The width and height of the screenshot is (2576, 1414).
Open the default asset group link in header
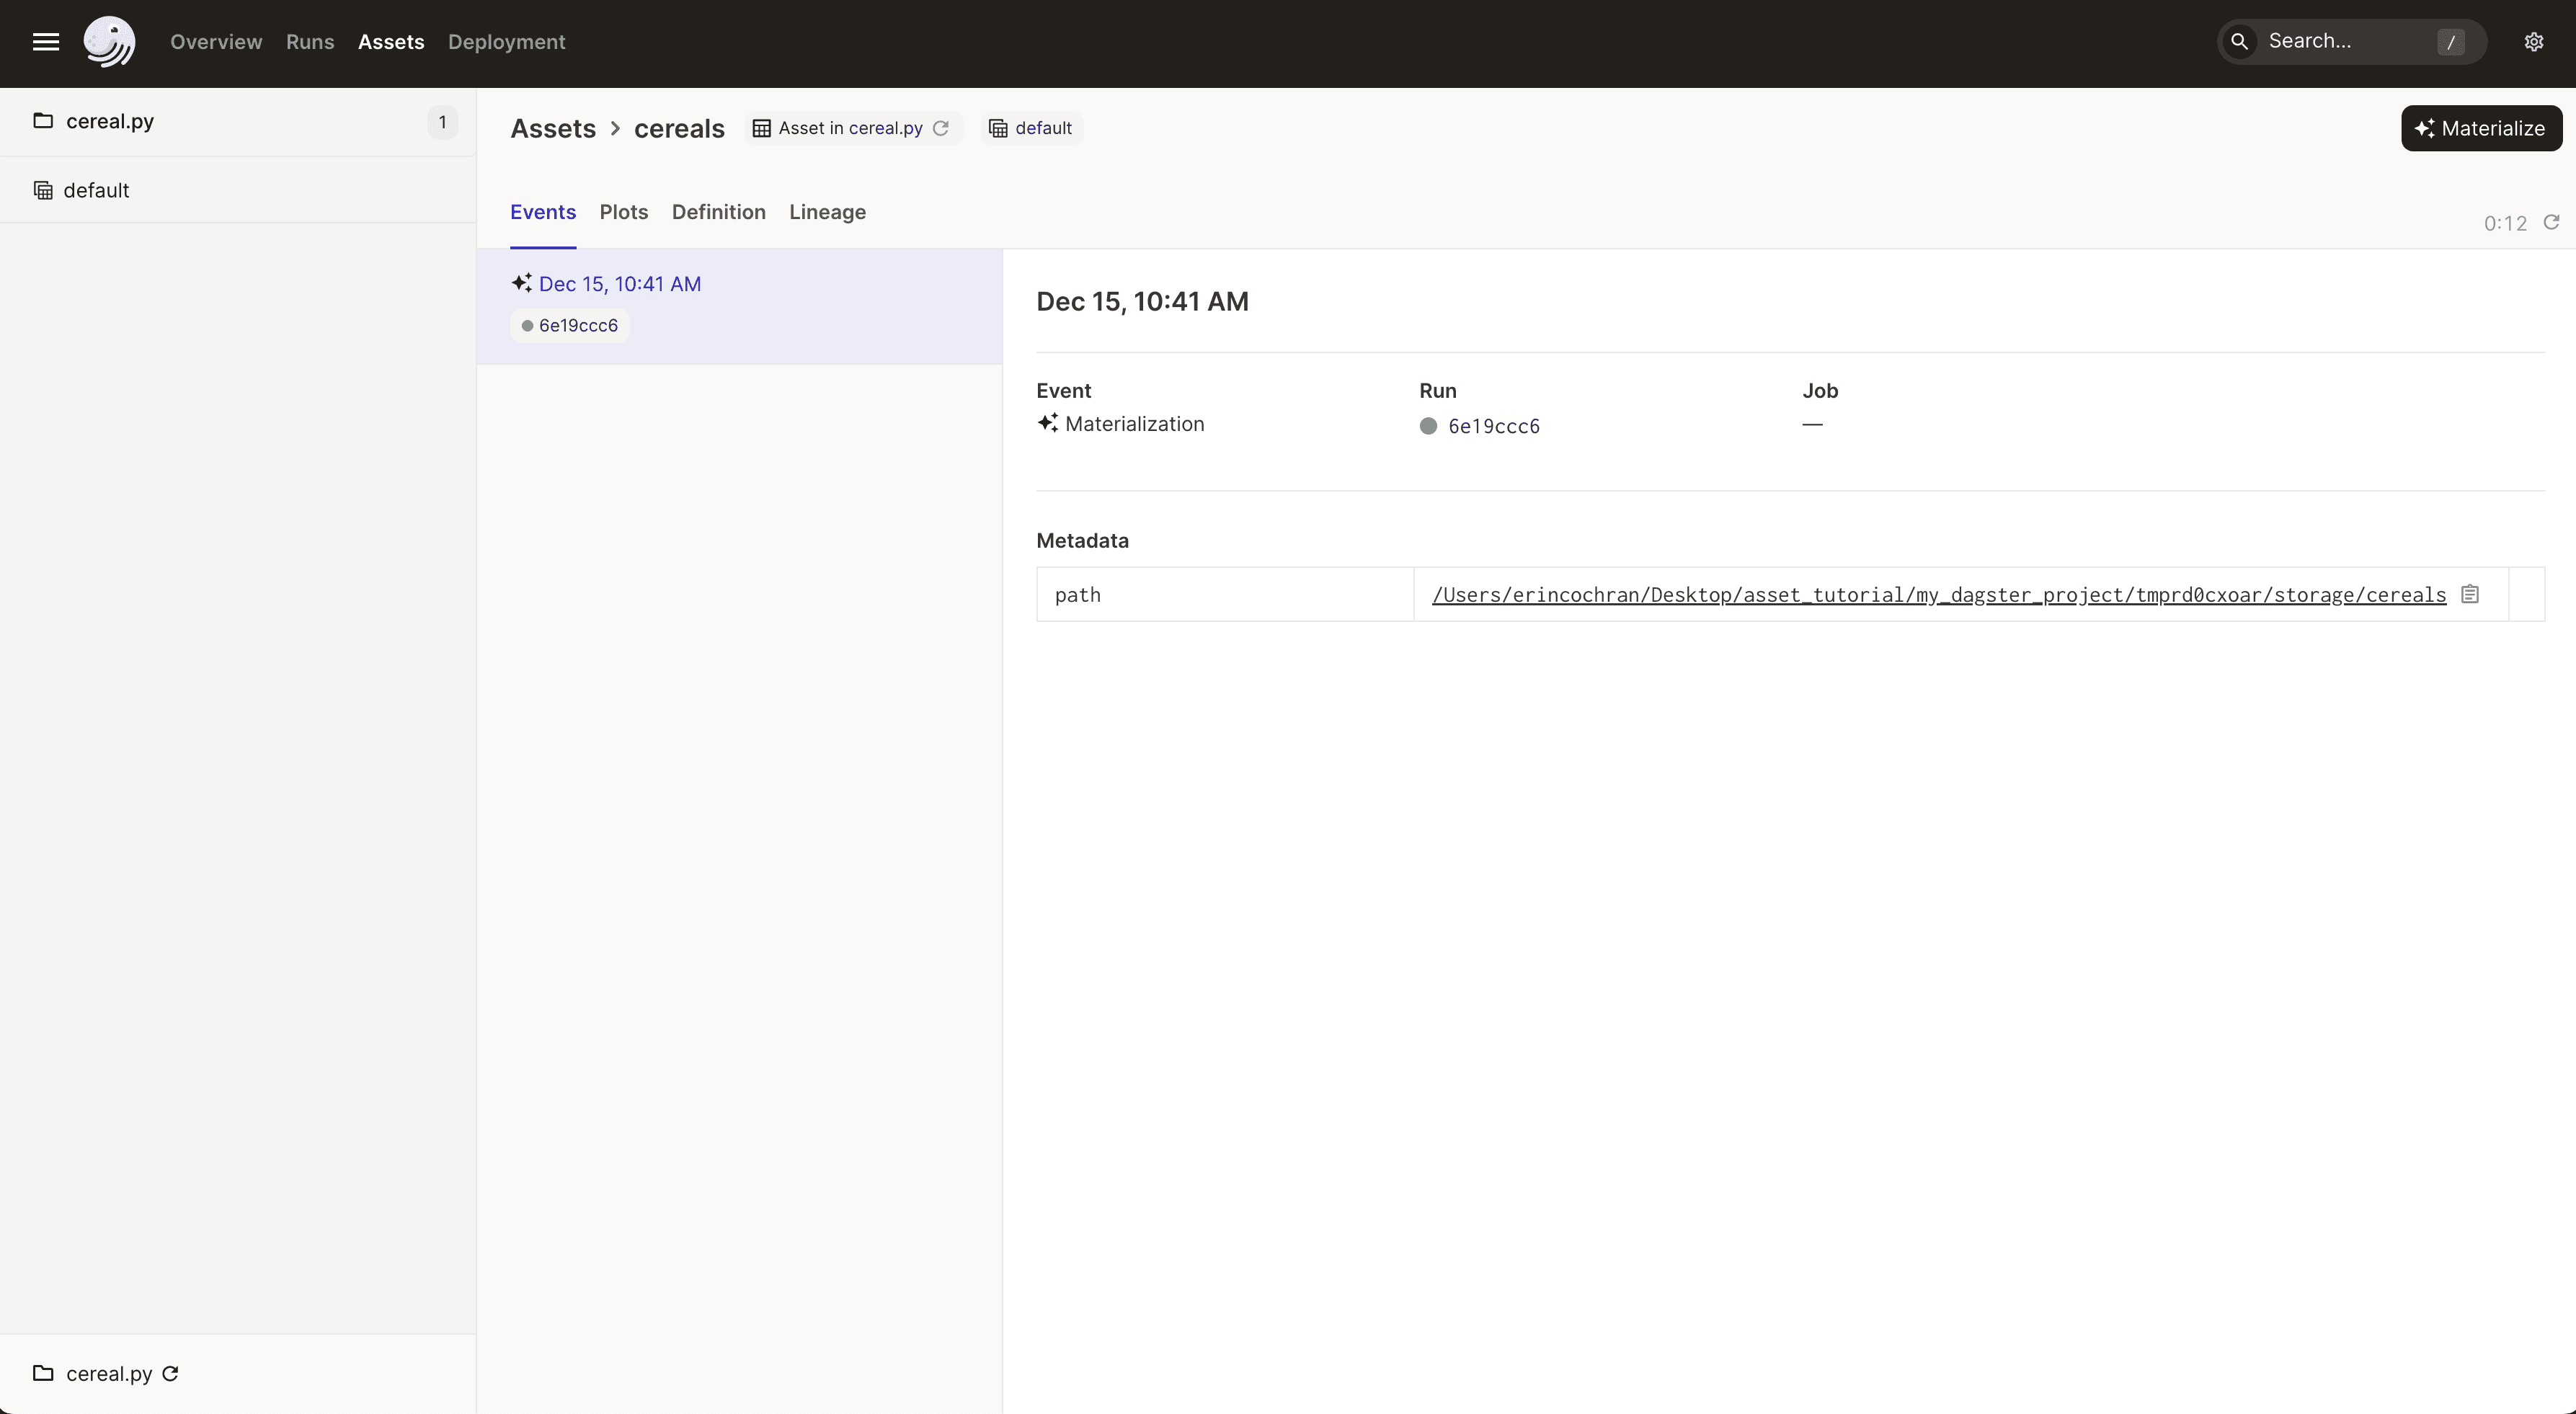[1043, 128]
